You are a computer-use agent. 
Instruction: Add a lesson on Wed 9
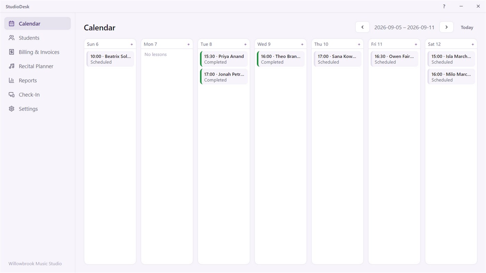pos(302,44)
